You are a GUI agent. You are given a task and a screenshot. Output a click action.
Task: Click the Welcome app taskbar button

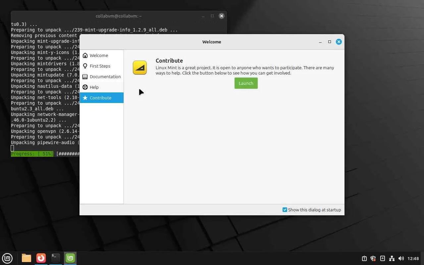pos(70,258)
